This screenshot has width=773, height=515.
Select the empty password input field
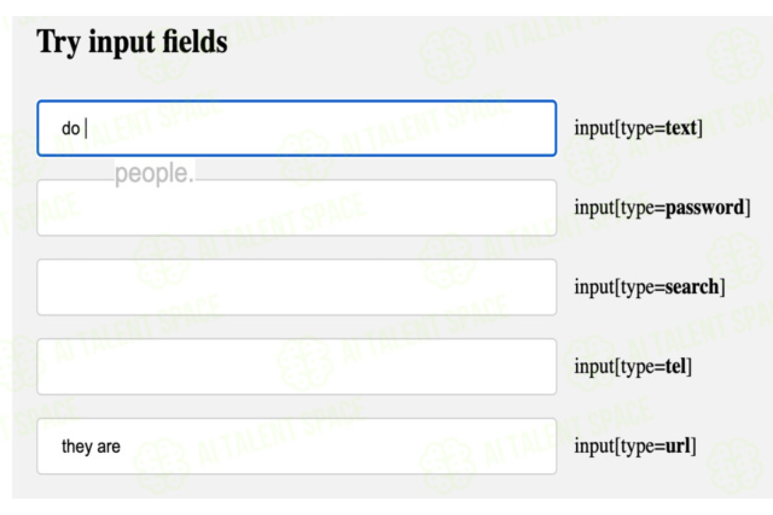[x=297, y=208]
